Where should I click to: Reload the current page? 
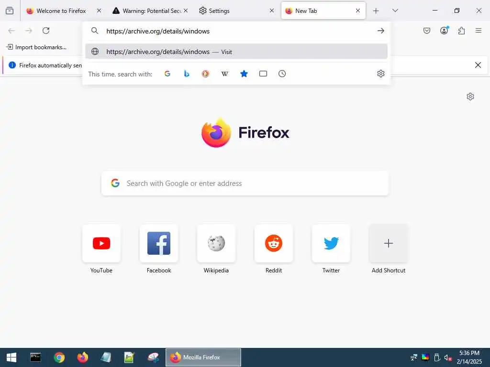[x=46, y=31]
